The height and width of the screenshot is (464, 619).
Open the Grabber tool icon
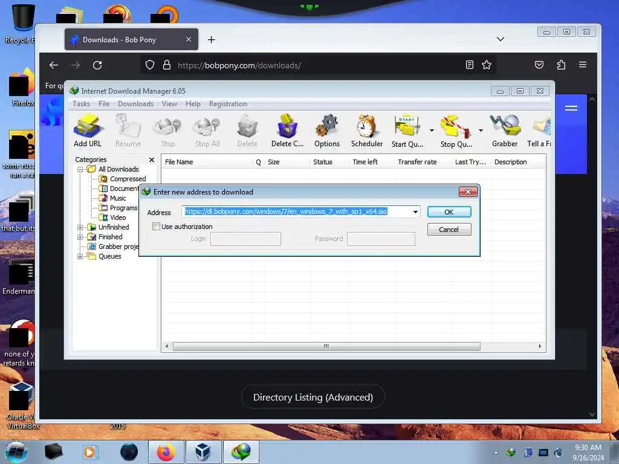[505, 130]
